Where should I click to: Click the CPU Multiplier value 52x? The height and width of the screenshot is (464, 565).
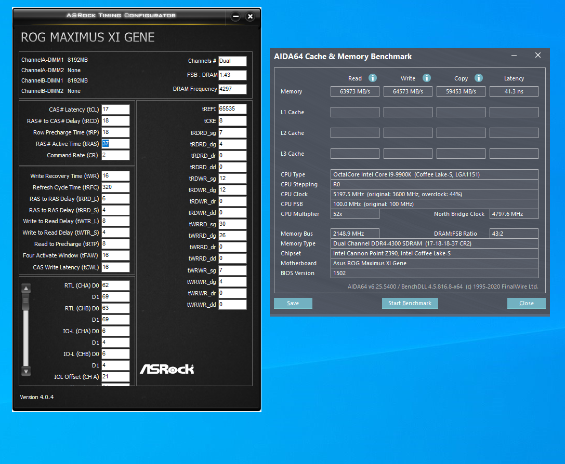pos(355,214)
